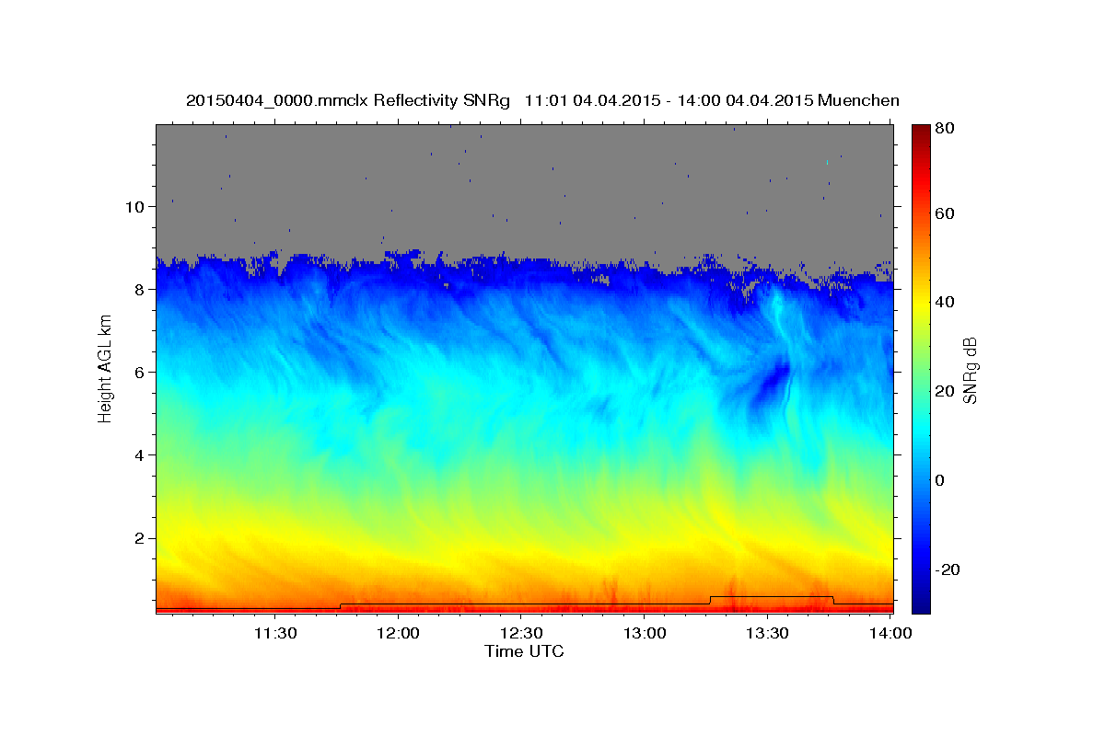Click the 14:00 time tick label
The image size is (1105, 736).
[890, 633]
